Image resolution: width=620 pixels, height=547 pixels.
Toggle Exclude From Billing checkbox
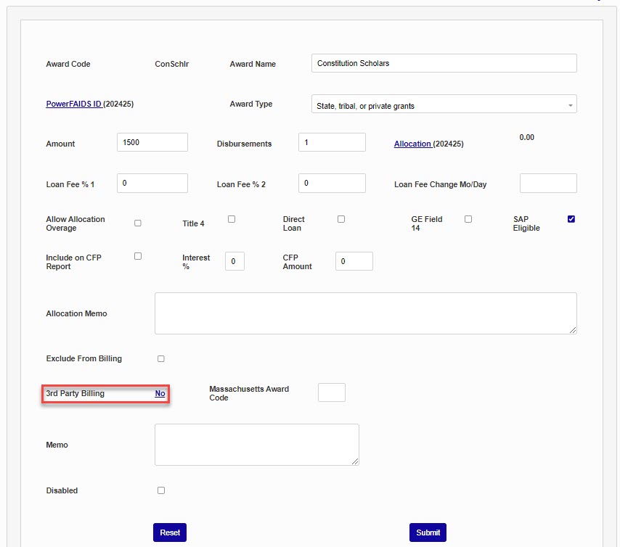pyautogui.click(x=161, y=358)
